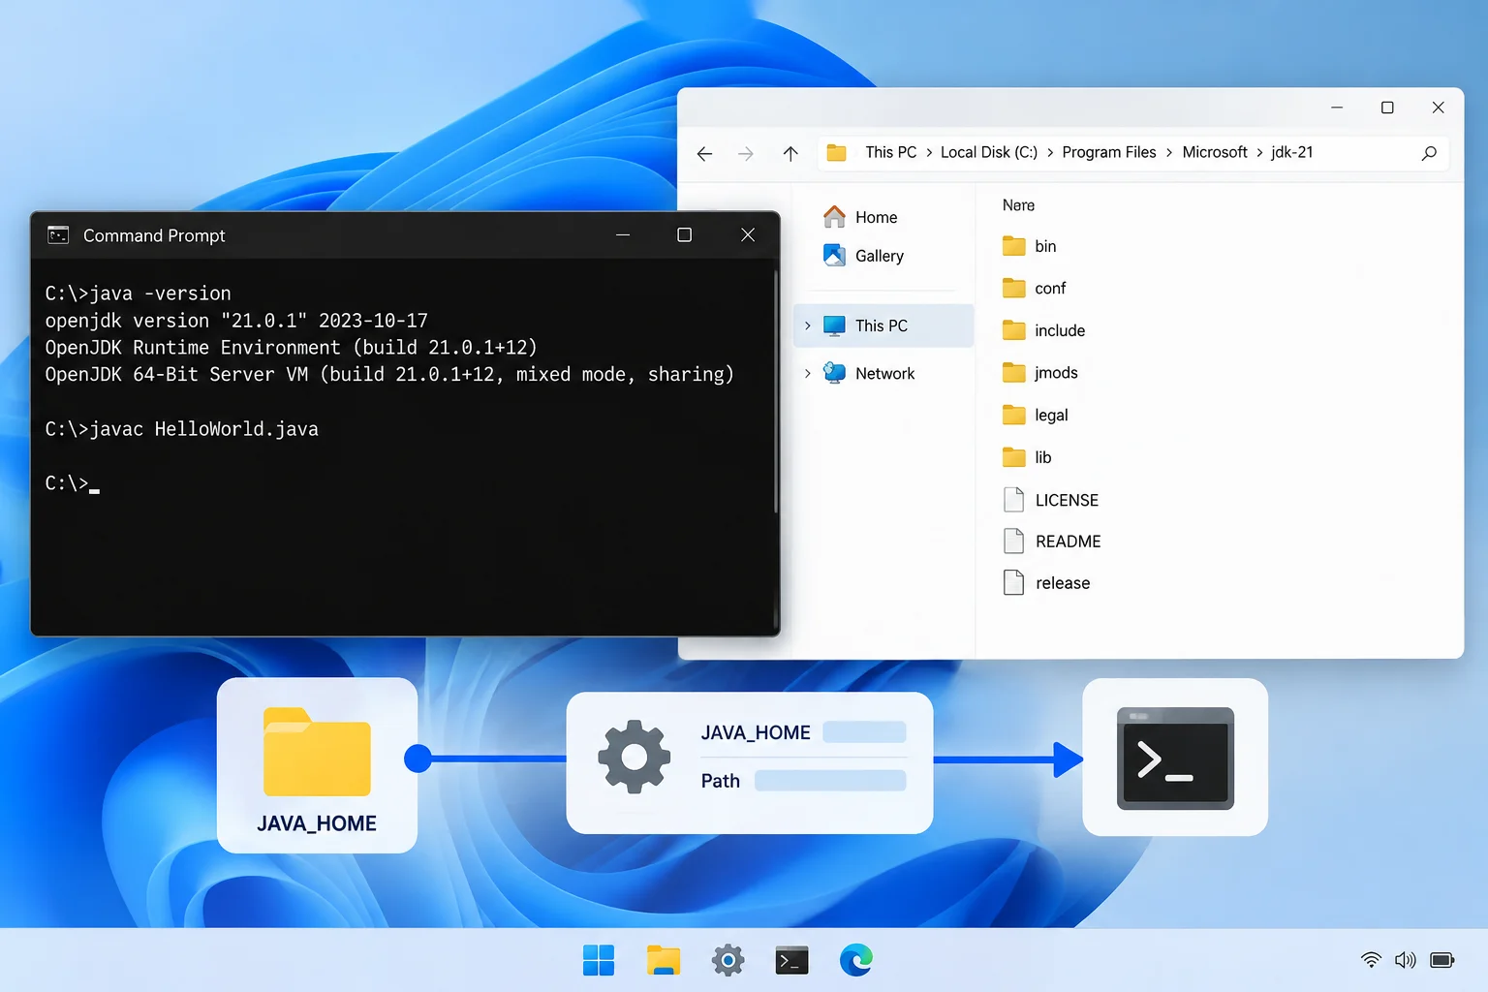Select Gallery in the navigation pane
1488x992 pixels.
[863, 256]
